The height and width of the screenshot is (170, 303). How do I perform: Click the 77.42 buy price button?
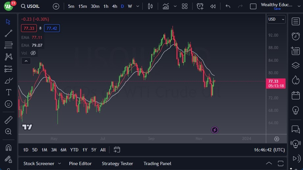[52, 28]
